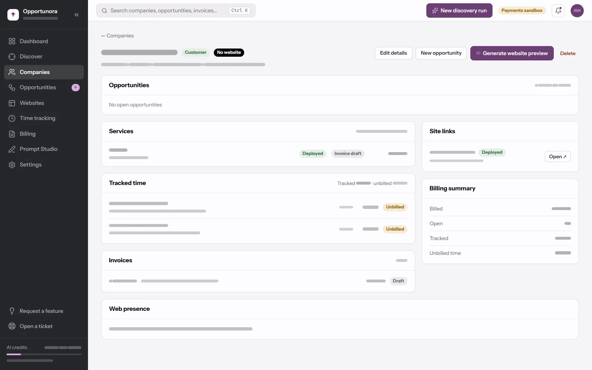Click the sparkle icon on New discovery run
This screenshot has height=370, width=592.
tap(435, 11)
